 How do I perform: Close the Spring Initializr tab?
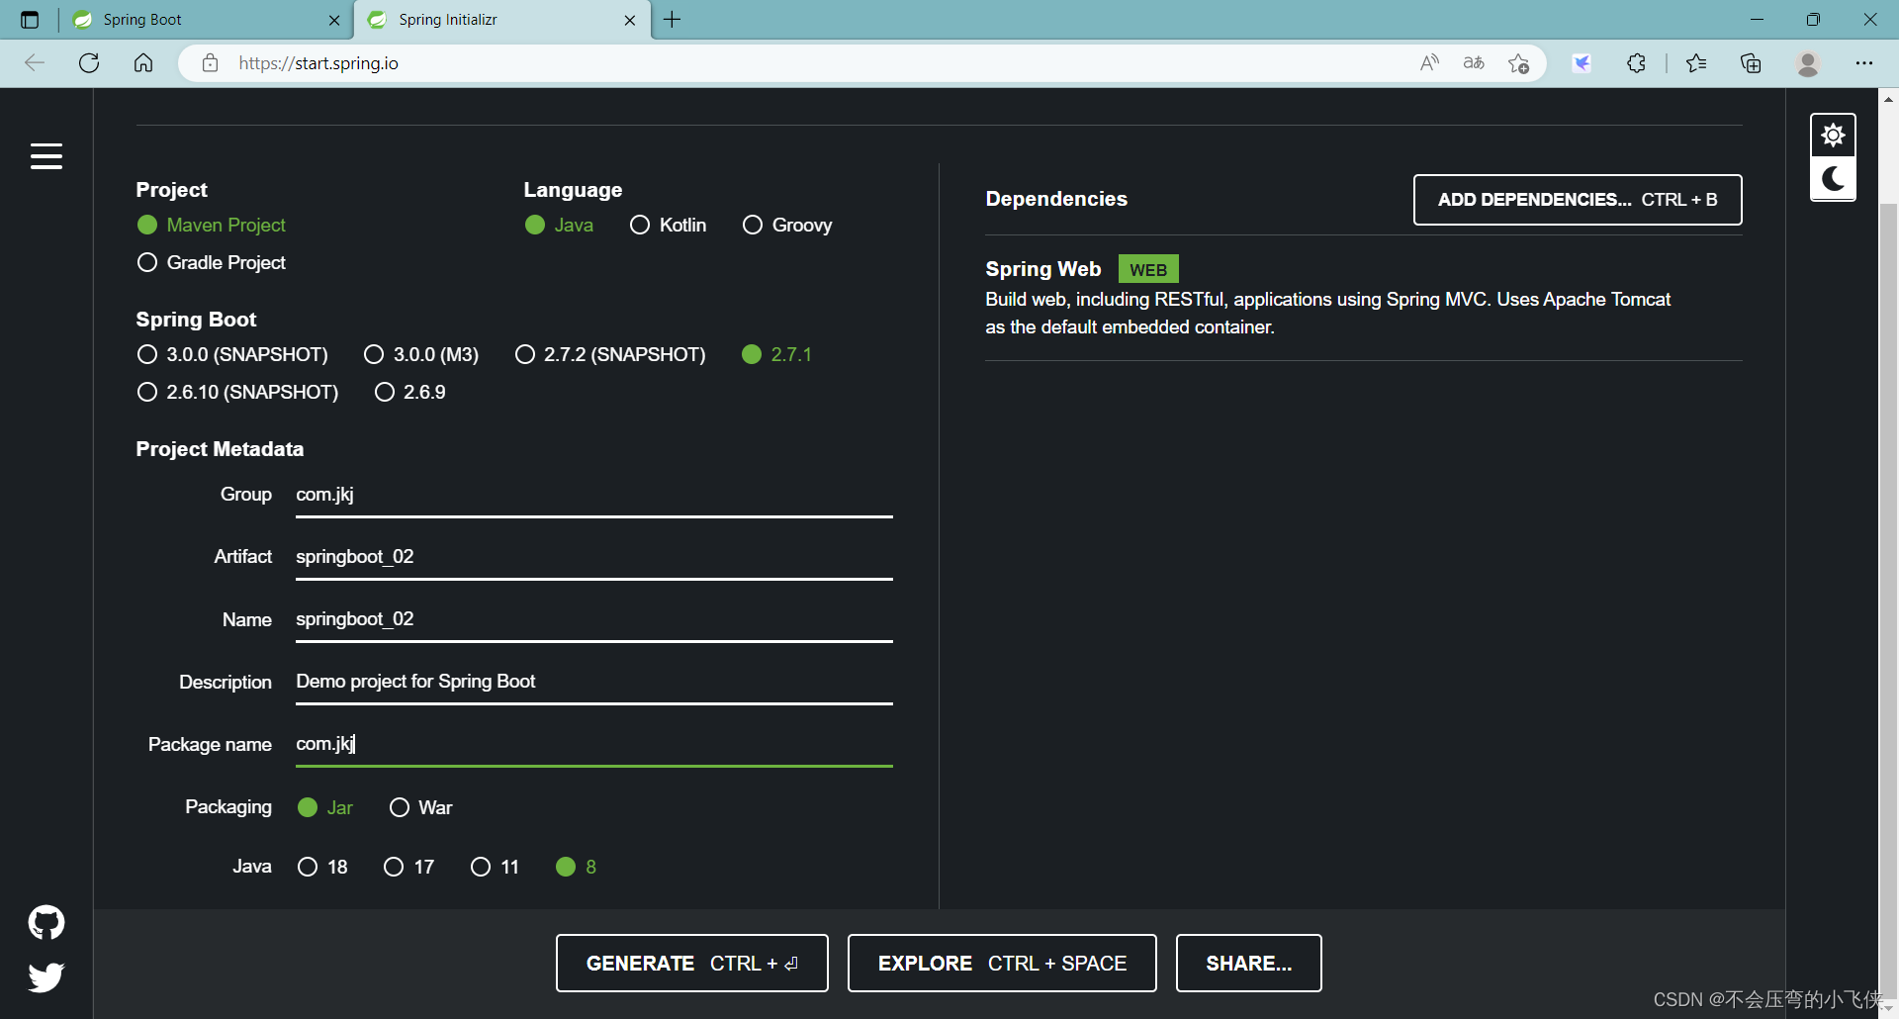click(630, 20)
